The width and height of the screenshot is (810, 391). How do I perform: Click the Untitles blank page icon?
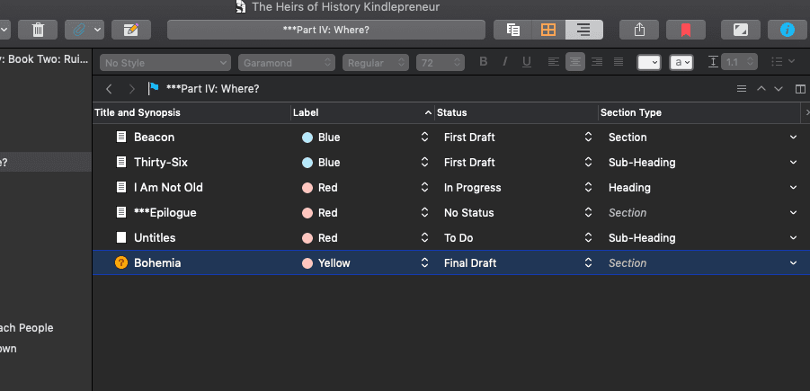coord(120,237)
